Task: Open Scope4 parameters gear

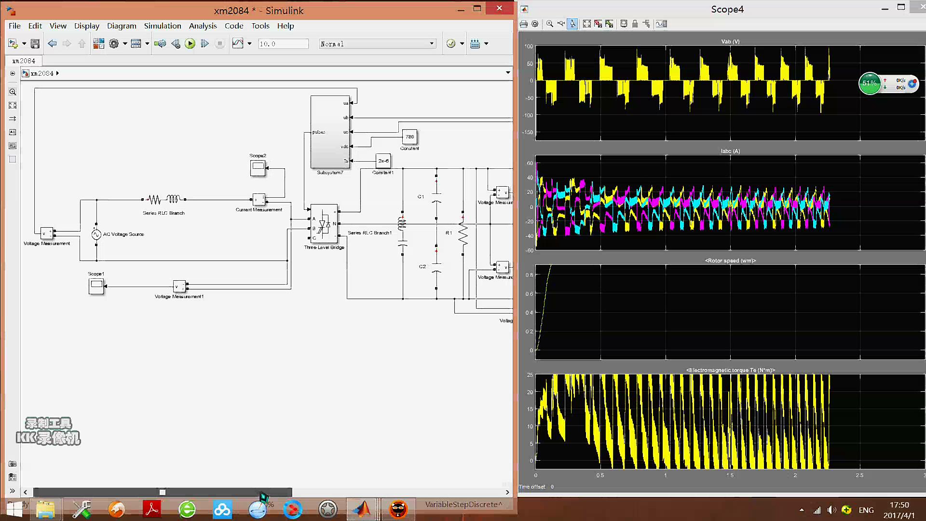Action: (x=535, y=24)
